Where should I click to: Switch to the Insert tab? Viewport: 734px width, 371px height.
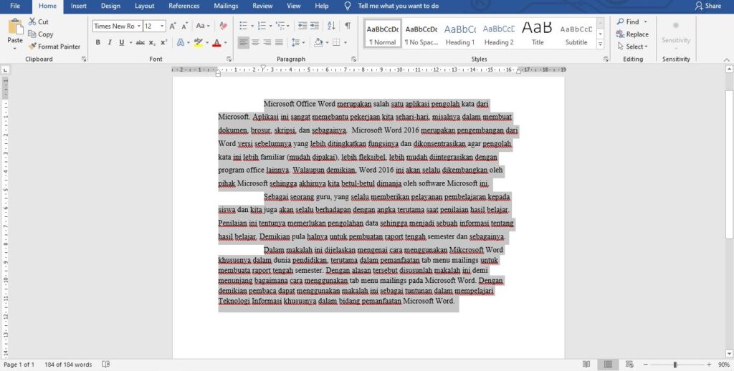(x=79, y=6)
